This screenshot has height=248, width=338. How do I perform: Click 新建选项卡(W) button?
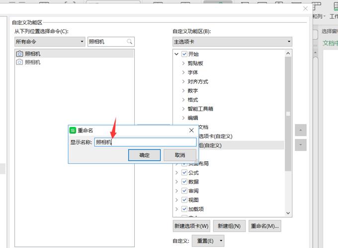click(x=191, y=226)
